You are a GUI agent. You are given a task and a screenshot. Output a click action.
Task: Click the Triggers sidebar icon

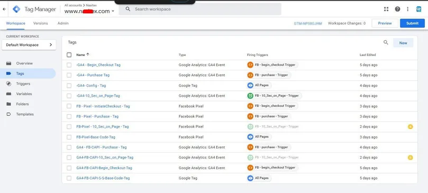(9, 84)
